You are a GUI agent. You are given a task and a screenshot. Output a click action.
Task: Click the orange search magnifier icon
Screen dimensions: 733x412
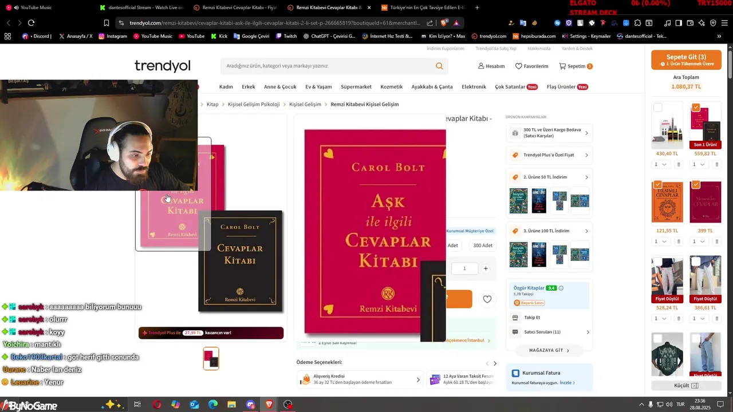[x=439, y=66]
